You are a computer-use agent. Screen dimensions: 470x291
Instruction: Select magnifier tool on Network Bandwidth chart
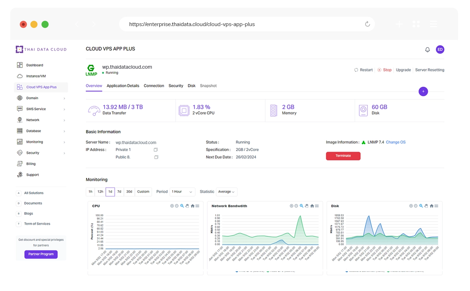coord(301,206)
